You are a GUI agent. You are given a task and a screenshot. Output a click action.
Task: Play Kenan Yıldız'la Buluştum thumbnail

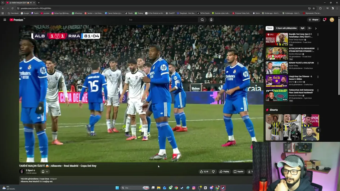pyautogui.click(x=277, y=68)
